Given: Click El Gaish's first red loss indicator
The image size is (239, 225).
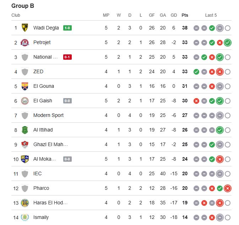Looking at the screenshot, I should 196,101.
